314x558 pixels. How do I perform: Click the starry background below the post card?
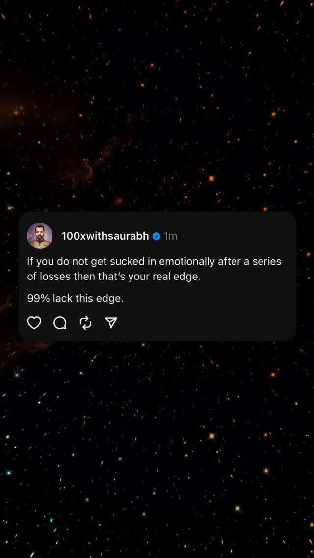tap(157, 448)
